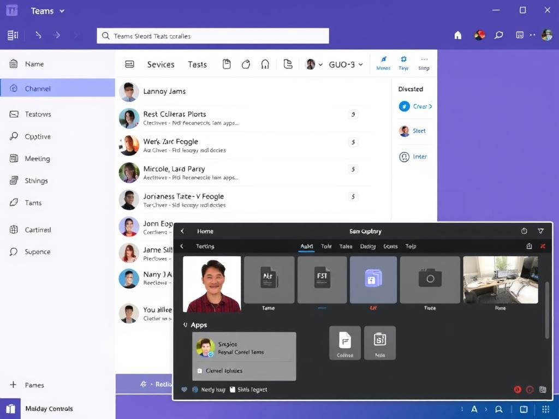Image resolution: width=559 pixels, height=419 pixels.
Task: Click the Creer link with chevron
Action: [x=423, y=106]
